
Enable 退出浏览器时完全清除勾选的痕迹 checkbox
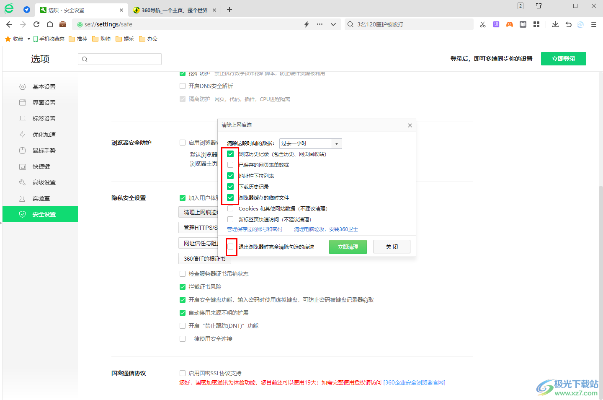(230, 247)
